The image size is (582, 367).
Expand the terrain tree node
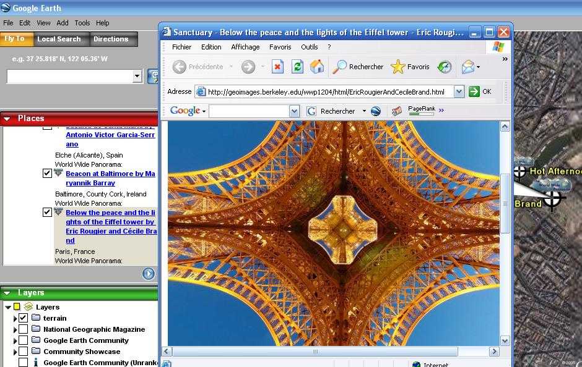15,318
